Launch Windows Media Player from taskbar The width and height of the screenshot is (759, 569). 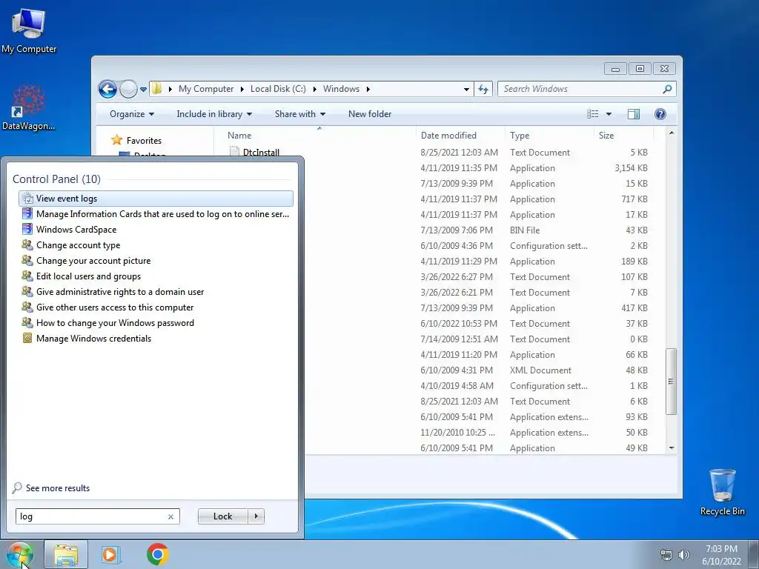point(111,554)
